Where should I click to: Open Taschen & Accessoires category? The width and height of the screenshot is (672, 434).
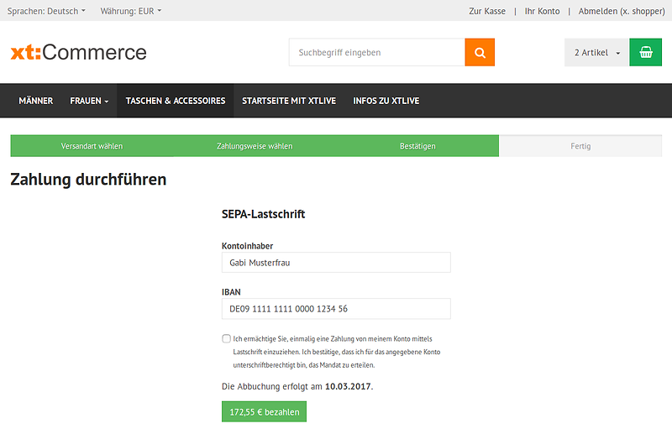click(x=176, y=101)
